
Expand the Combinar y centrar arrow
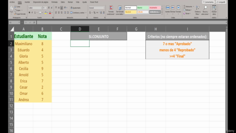click(86, 13)
